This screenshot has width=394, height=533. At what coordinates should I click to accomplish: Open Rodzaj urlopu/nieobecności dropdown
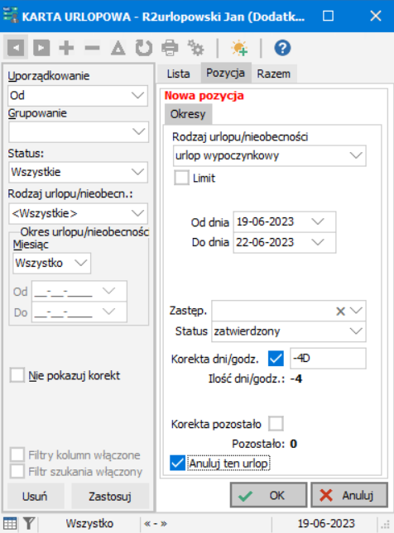(356, 155)
